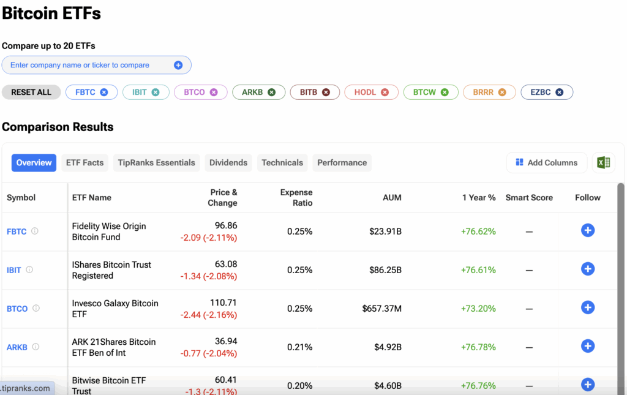Follow FBTC with the plus button
This screenshot has height=395, width=627.
[588, 230]
